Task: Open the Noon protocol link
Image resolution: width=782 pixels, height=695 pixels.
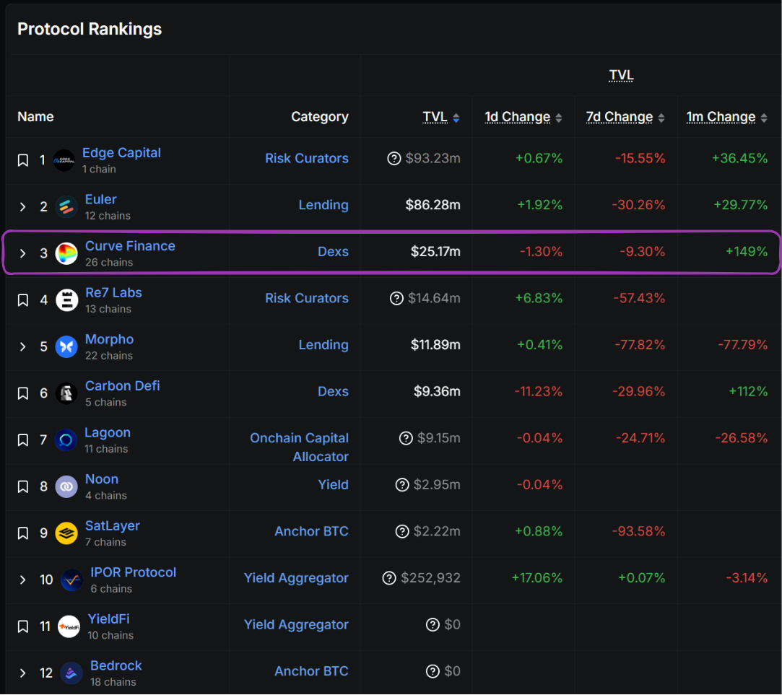Action: click(102, 479)
